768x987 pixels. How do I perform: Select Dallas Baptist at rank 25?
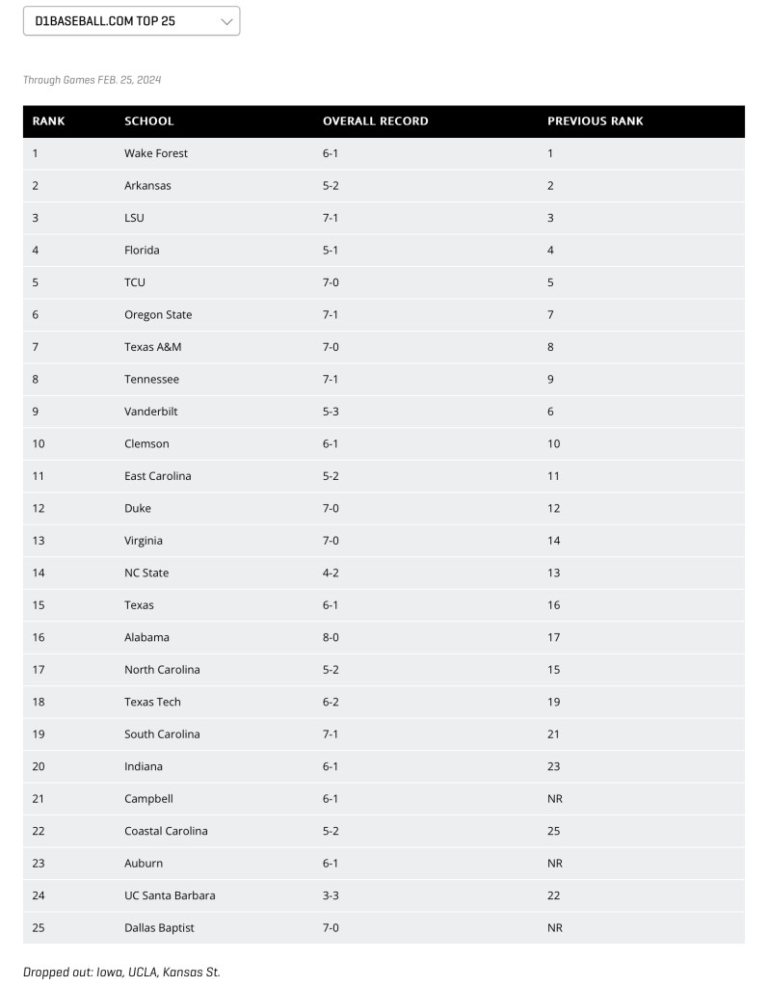(159, 928)
